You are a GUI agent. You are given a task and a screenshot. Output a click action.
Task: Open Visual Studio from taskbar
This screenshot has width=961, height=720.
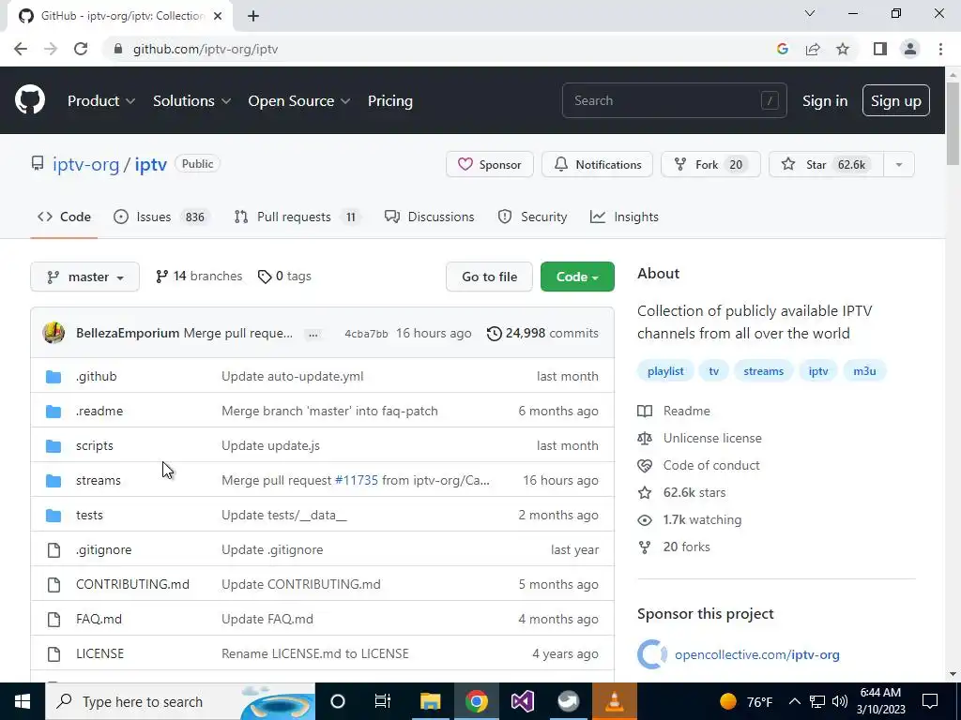coord(522,701)
